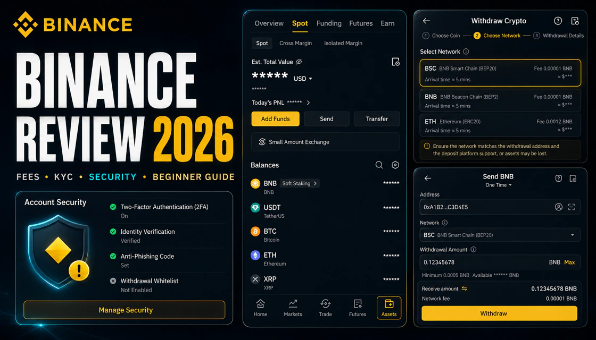The image size is (596, 340).
Task: Swap the Receive amount arrows icon
Action: tap(465, 289)
